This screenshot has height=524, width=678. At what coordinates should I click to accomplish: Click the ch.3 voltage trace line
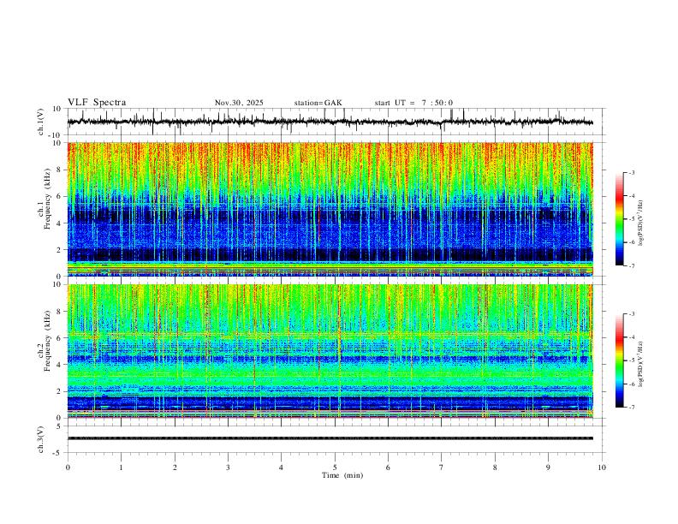click(330, 438)
